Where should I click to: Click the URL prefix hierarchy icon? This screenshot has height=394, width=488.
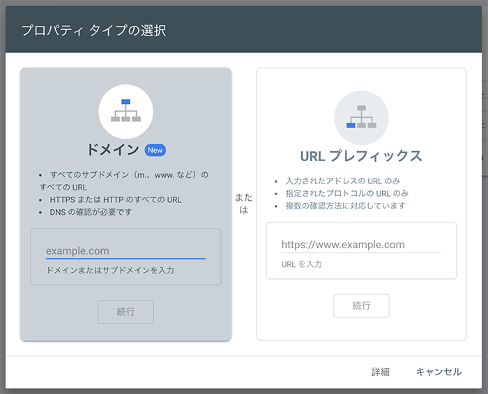[361, 118]
